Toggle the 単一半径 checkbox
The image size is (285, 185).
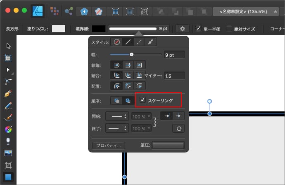(x=199, y=29)
